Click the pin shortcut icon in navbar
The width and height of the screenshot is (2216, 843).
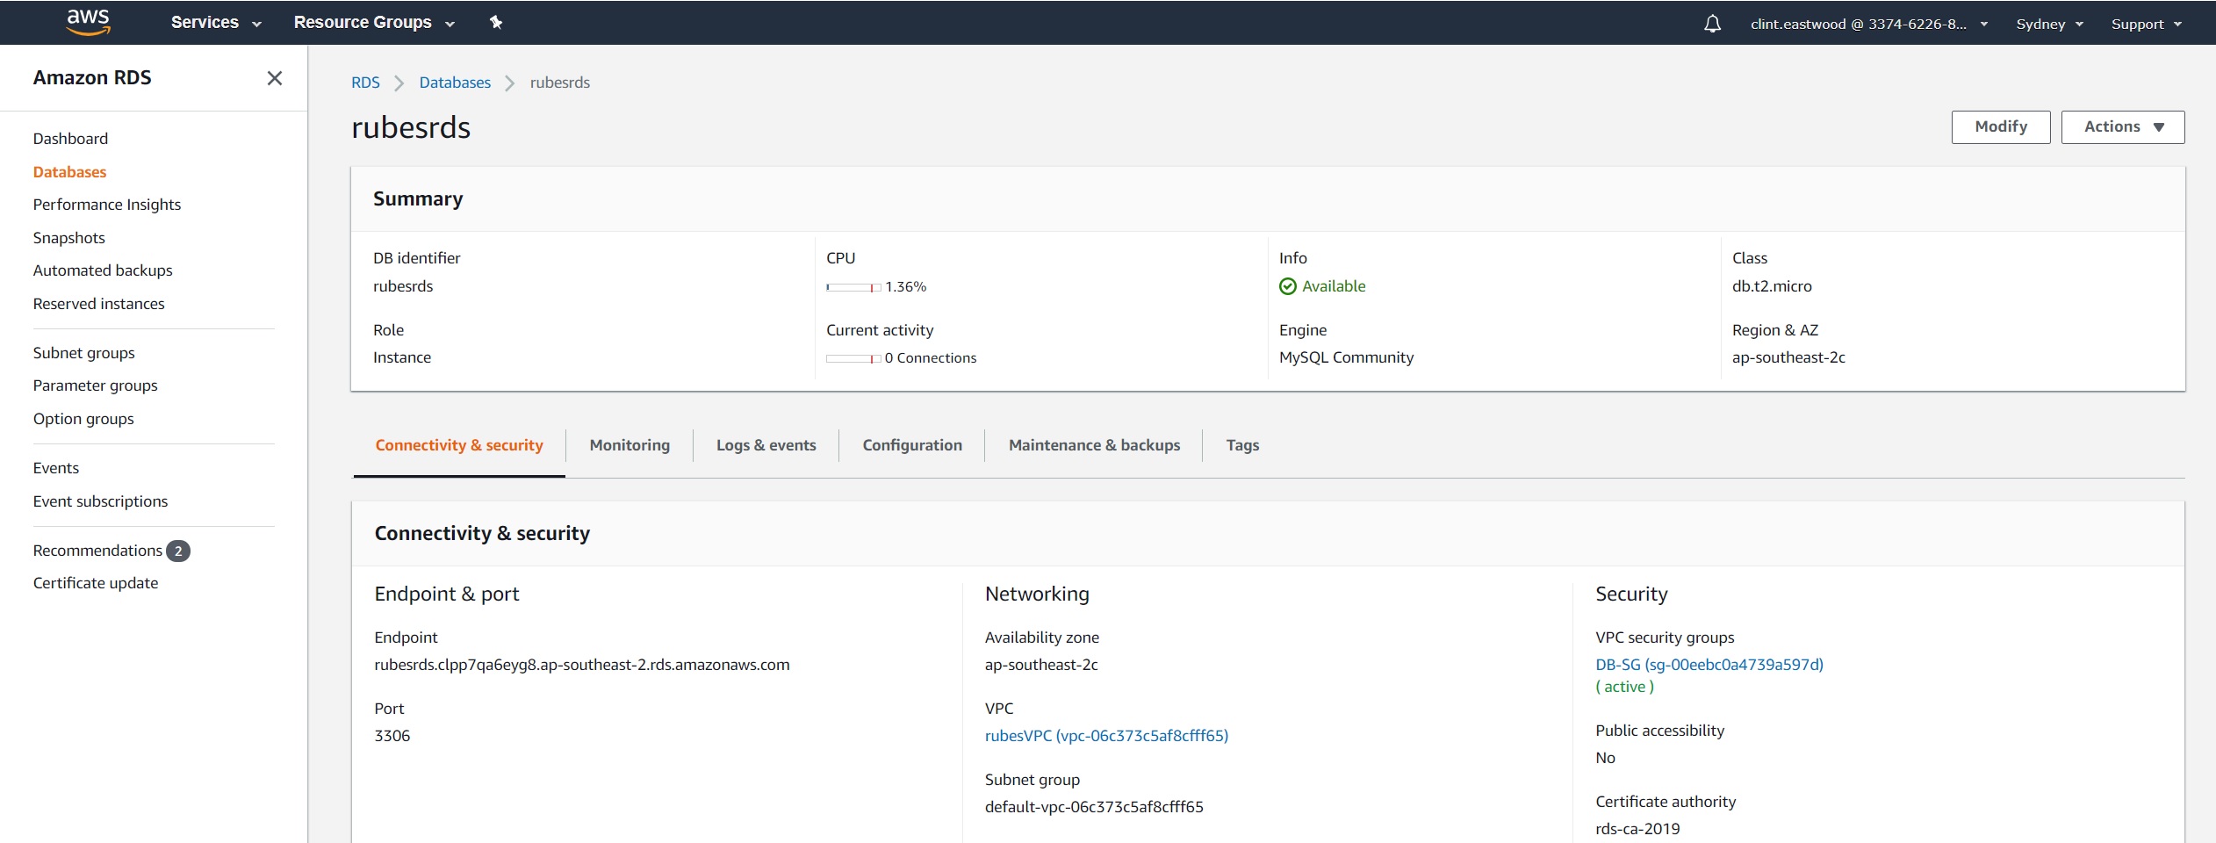496,23
